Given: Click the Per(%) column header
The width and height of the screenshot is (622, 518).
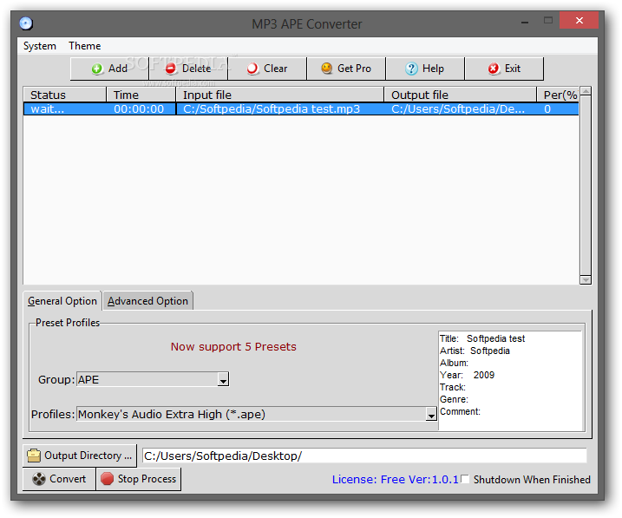Looking at the screenshot, I should [558, 95].
